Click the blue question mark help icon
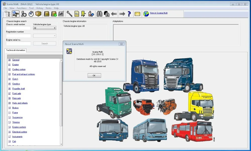 tap(129, 14)
